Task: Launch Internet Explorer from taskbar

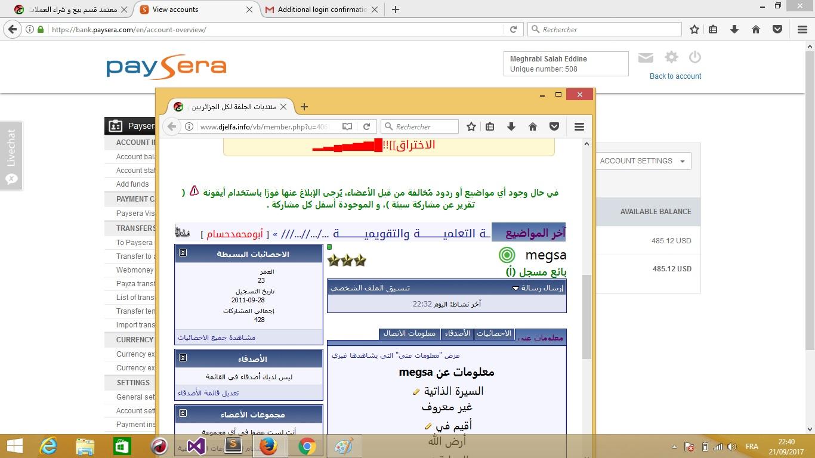Action: click(x=48, y=446)
